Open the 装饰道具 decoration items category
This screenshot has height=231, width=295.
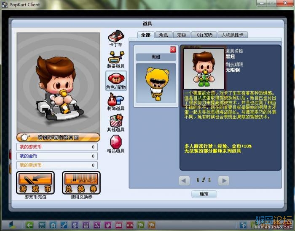point(116,102)
